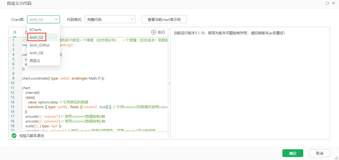The image size is (339, 160).
Task: Click the .encode('x', 'column1') code line
Action: (65, 116)
